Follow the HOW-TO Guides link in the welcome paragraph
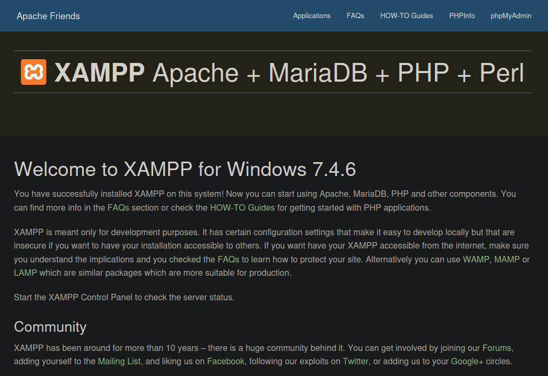The width and height of the screenshot is (548, 376). tap(242, 207)
